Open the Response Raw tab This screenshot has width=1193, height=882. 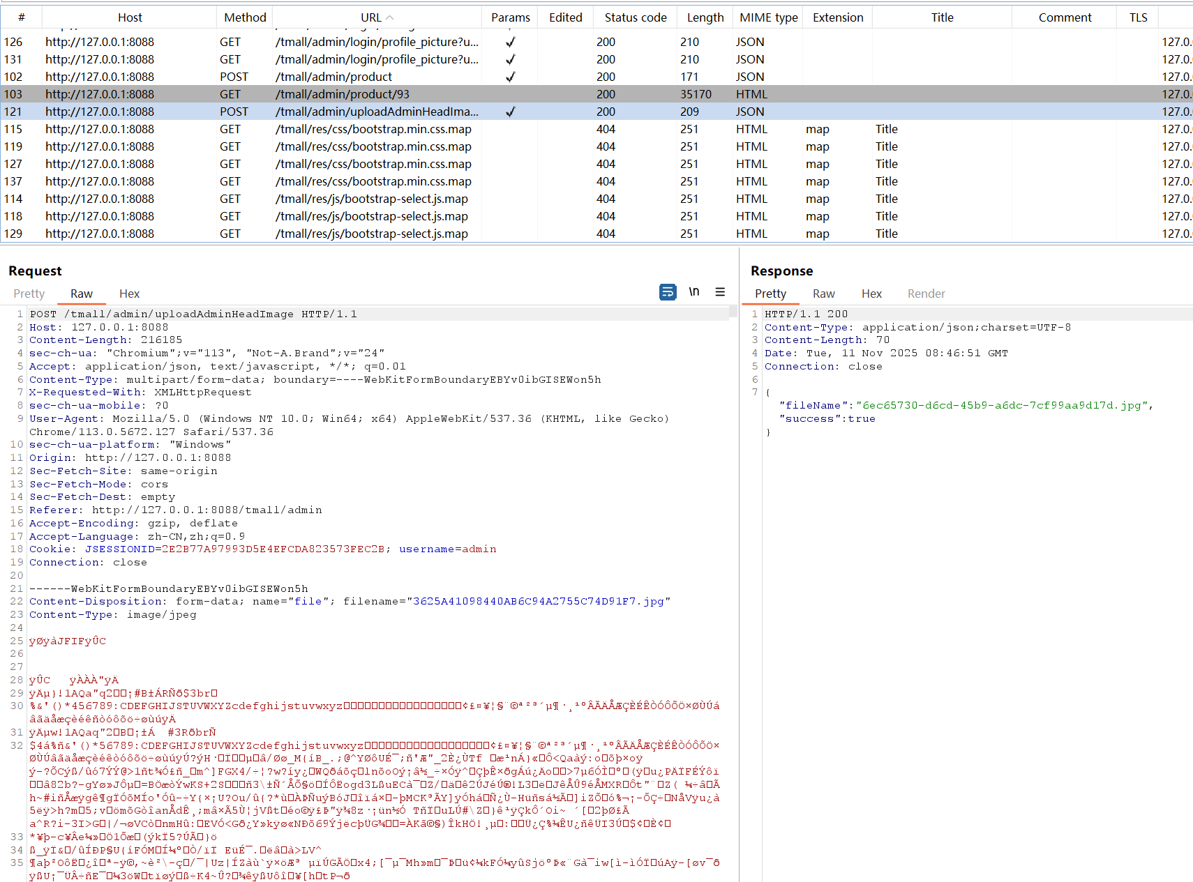[824, 294]
